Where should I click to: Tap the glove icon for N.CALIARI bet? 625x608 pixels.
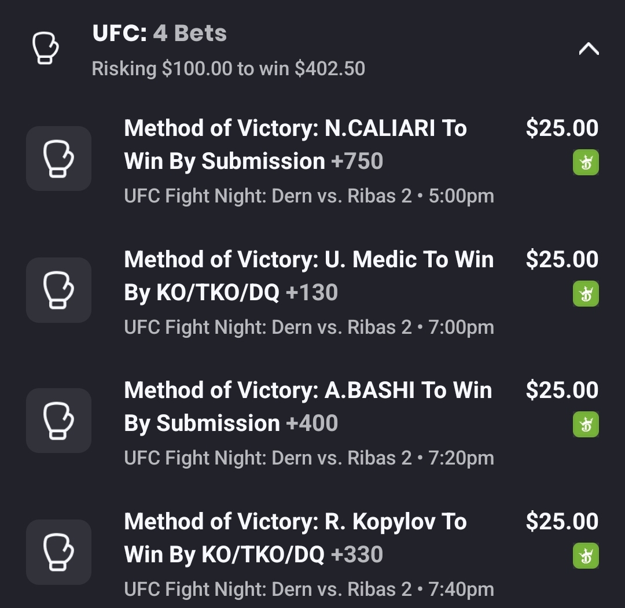(58, 159)
